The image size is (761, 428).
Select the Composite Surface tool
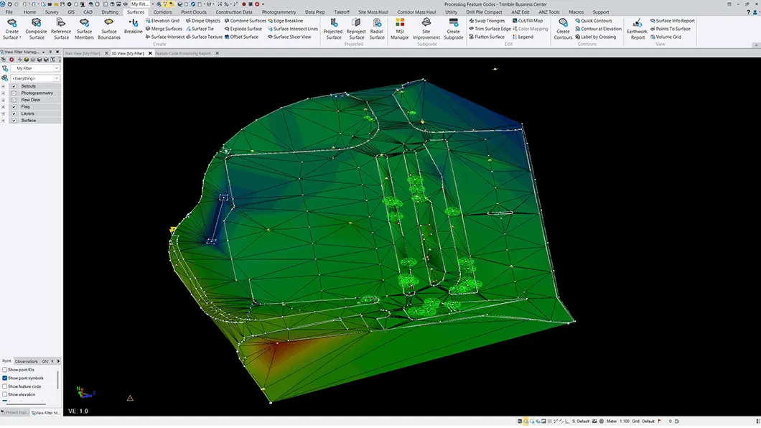coord(36,24)
